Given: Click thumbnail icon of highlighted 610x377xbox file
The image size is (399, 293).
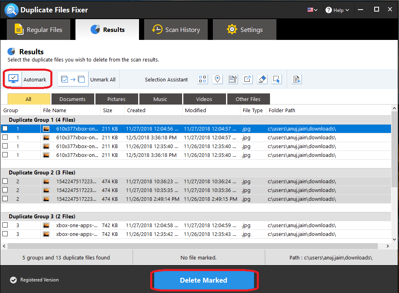Looking at the screenshot, I should click(x=46, y=129).
